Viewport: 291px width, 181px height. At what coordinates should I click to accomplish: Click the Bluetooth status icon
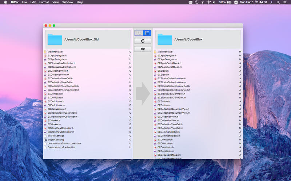(x=203, y=2)
